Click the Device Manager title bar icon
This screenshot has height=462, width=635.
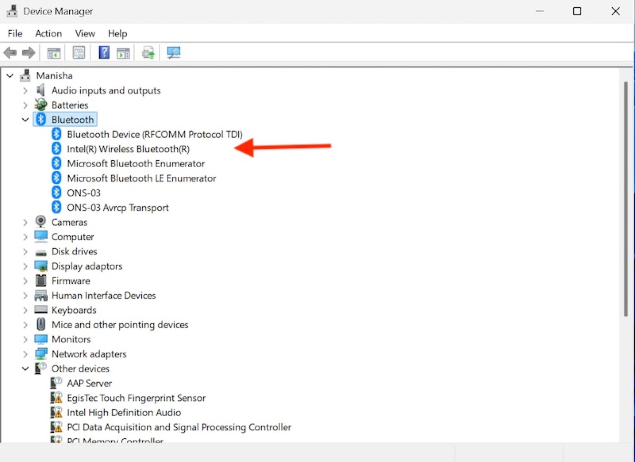click(12, 11)
